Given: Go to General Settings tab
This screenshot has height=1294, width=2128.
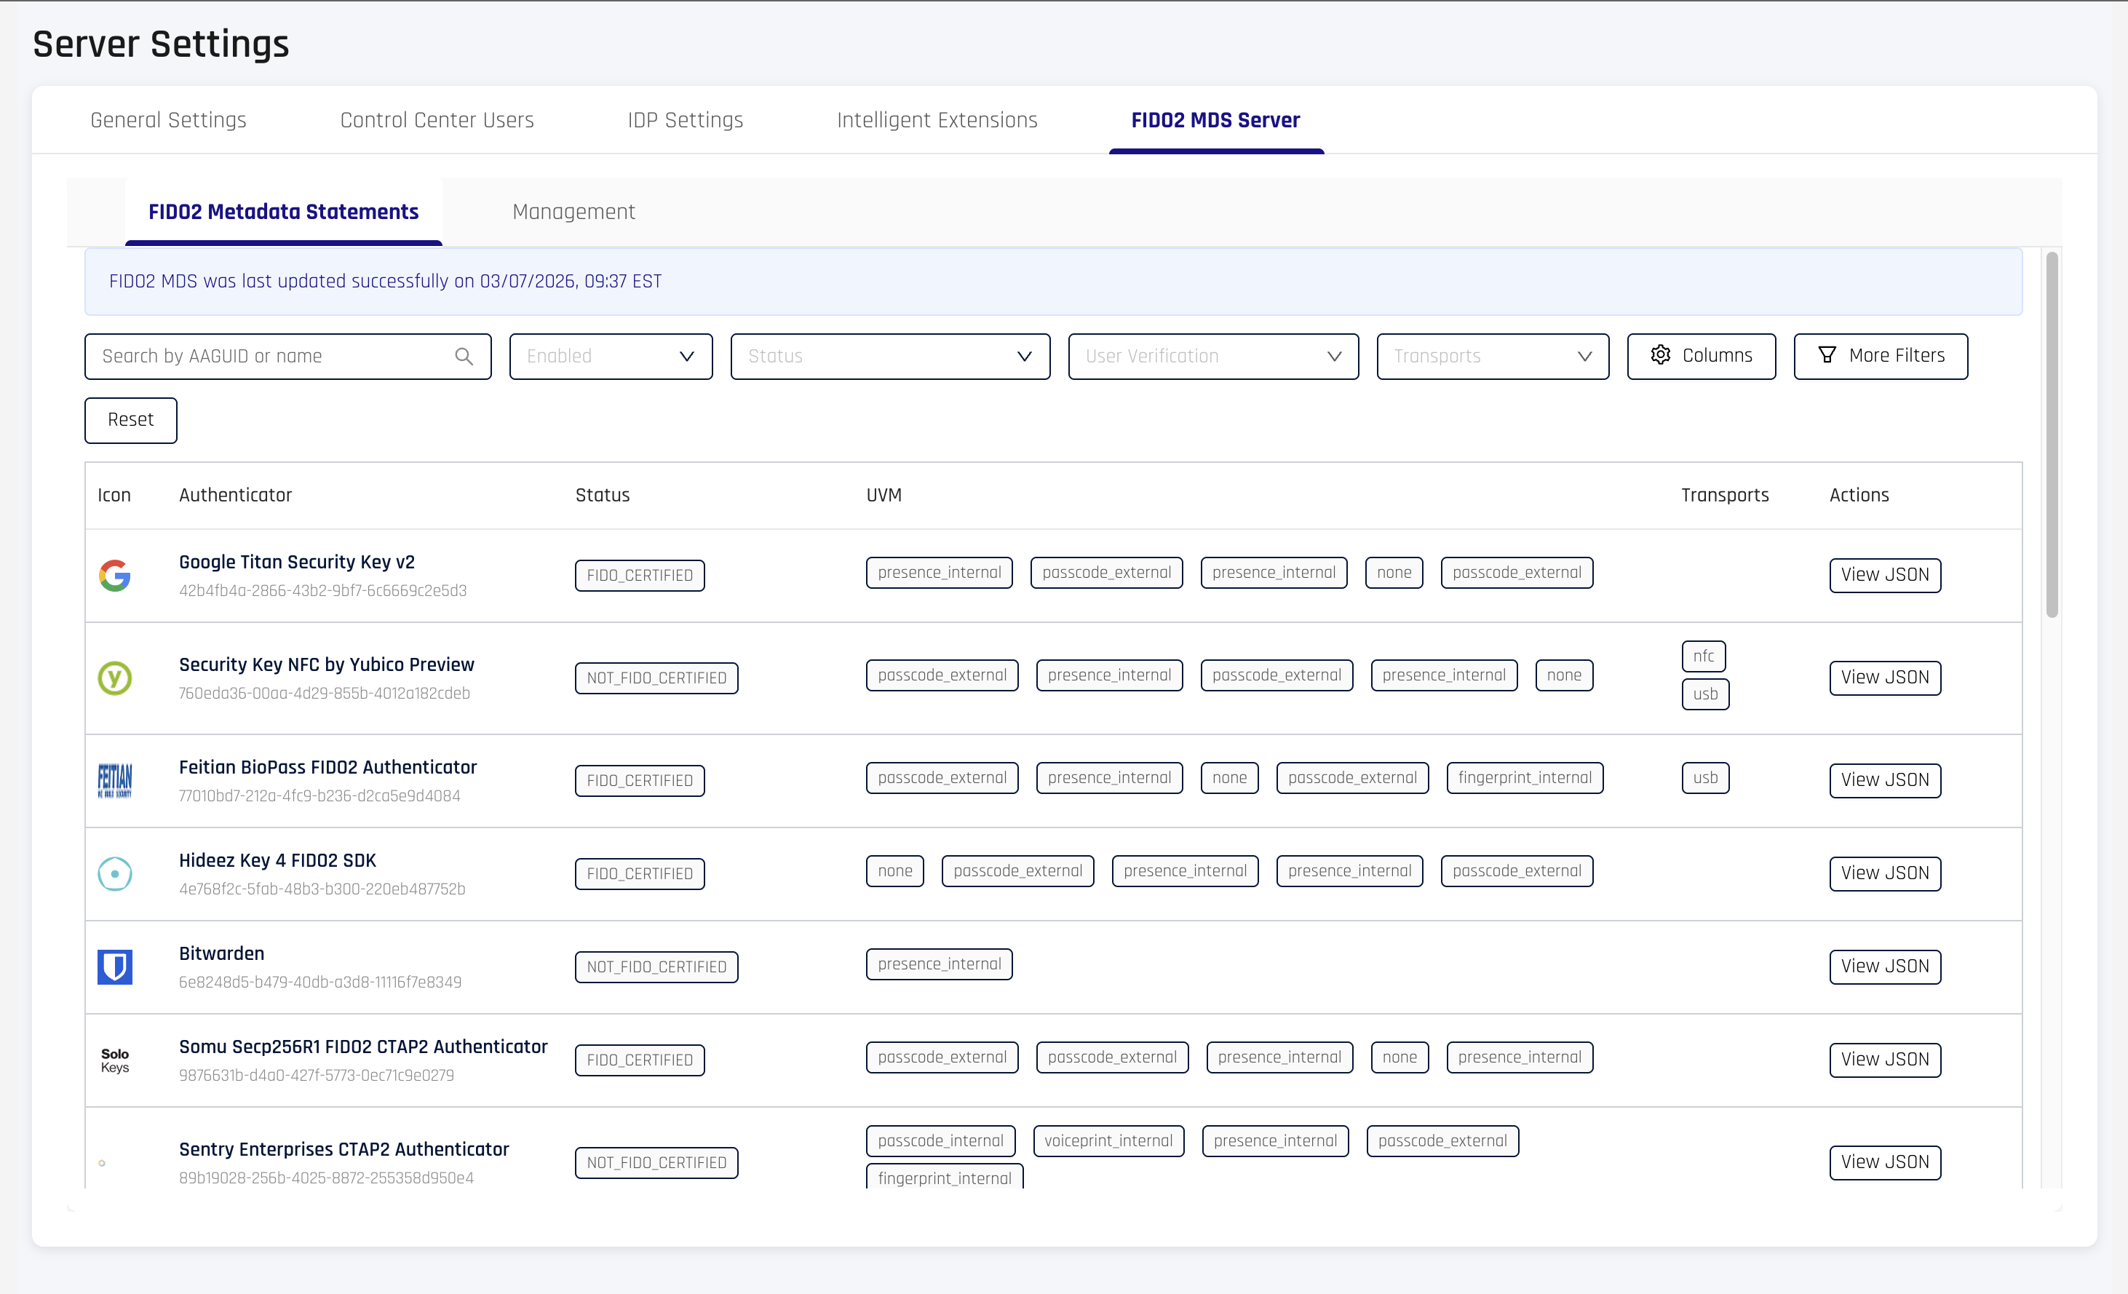Looking at the screenshot, I should 168,120.
